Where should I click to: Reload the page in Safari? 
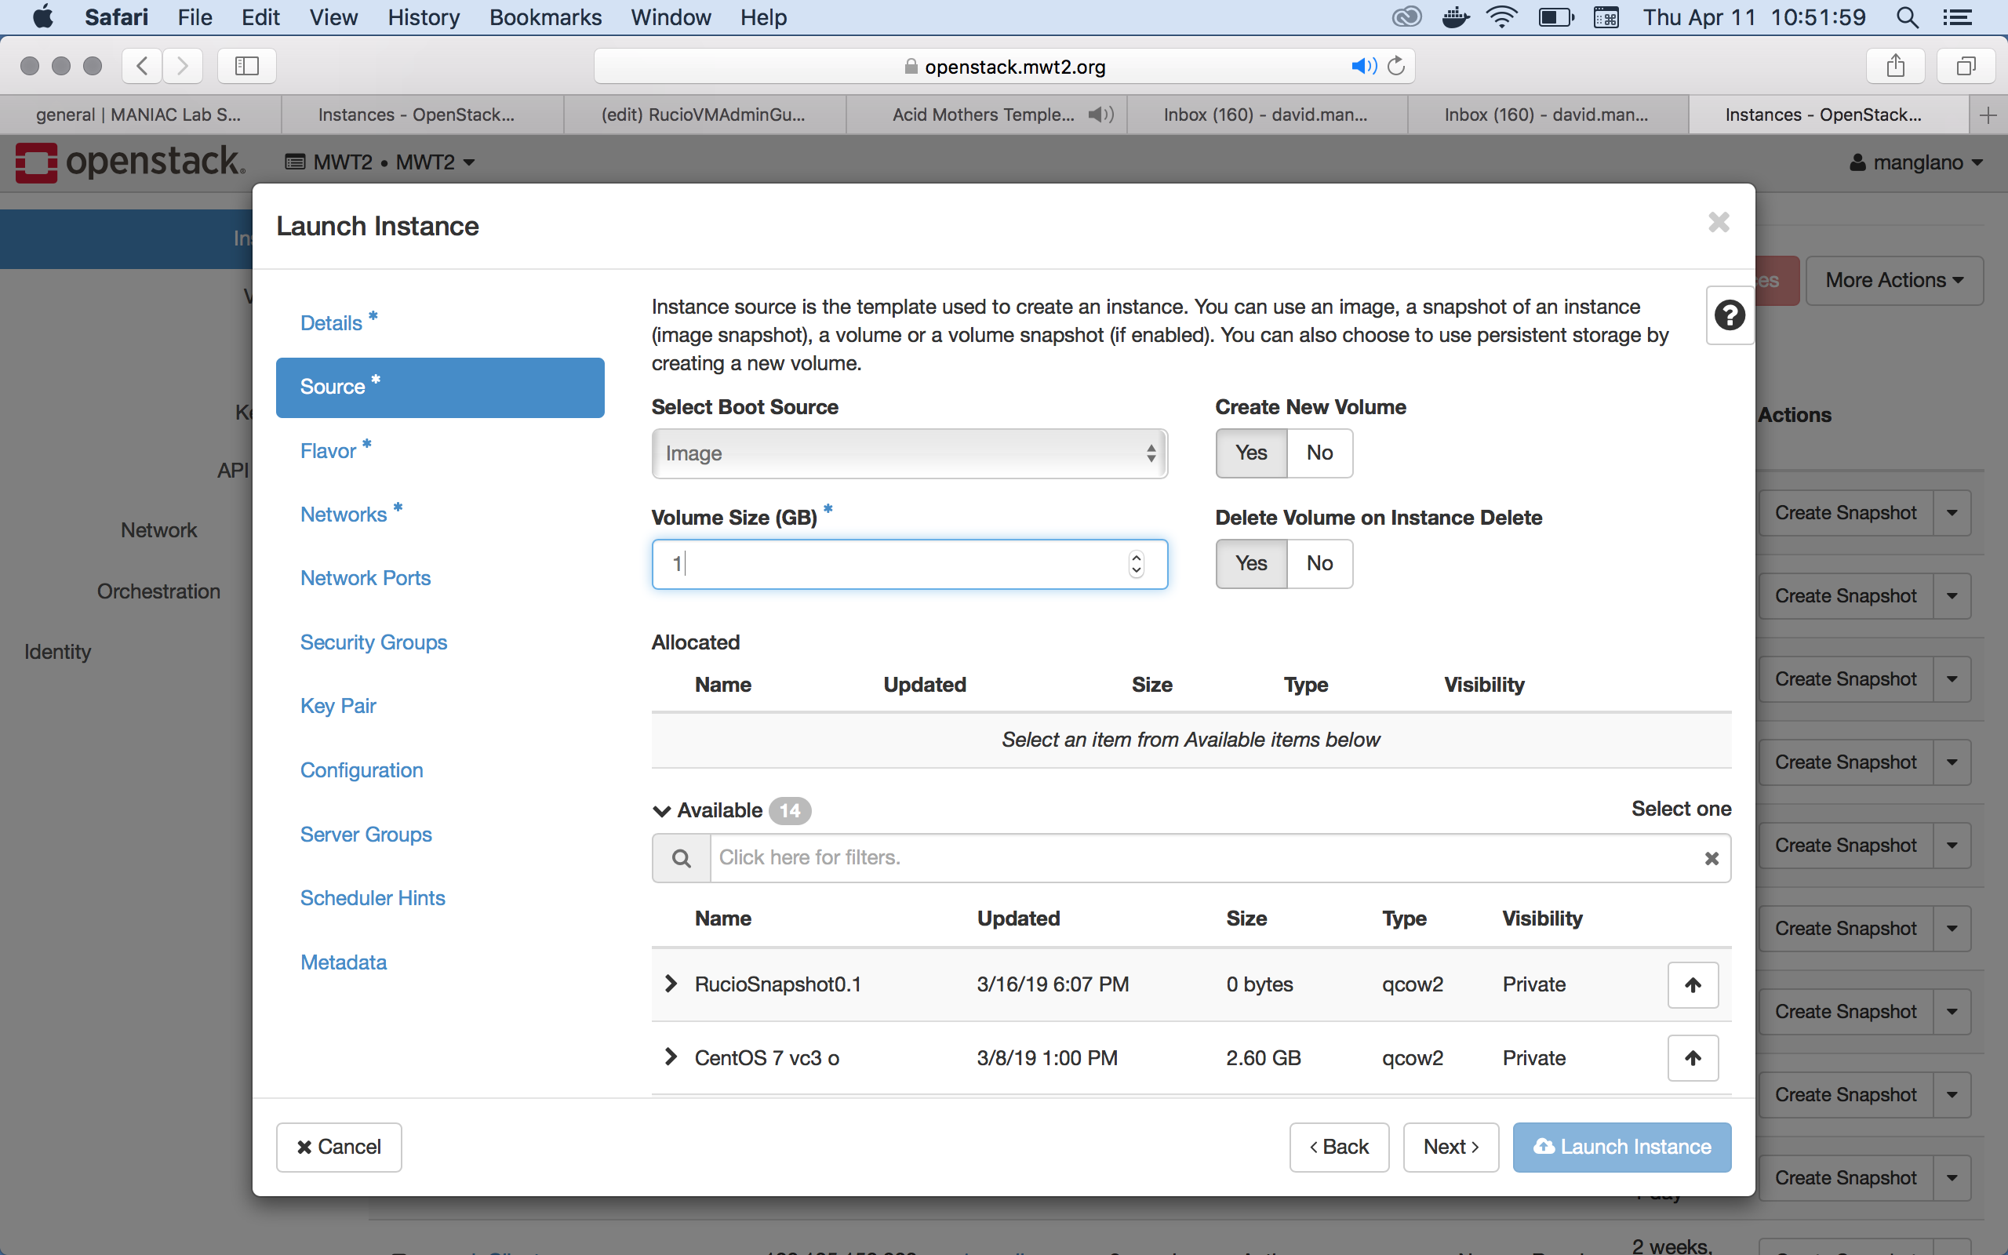point(1396,66)
